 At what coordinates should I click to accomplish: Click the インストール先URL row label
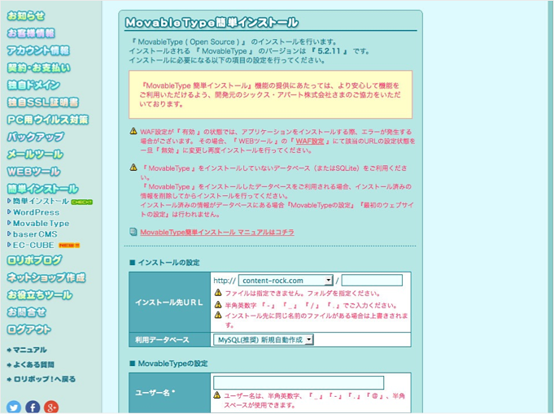pos(169,303)
